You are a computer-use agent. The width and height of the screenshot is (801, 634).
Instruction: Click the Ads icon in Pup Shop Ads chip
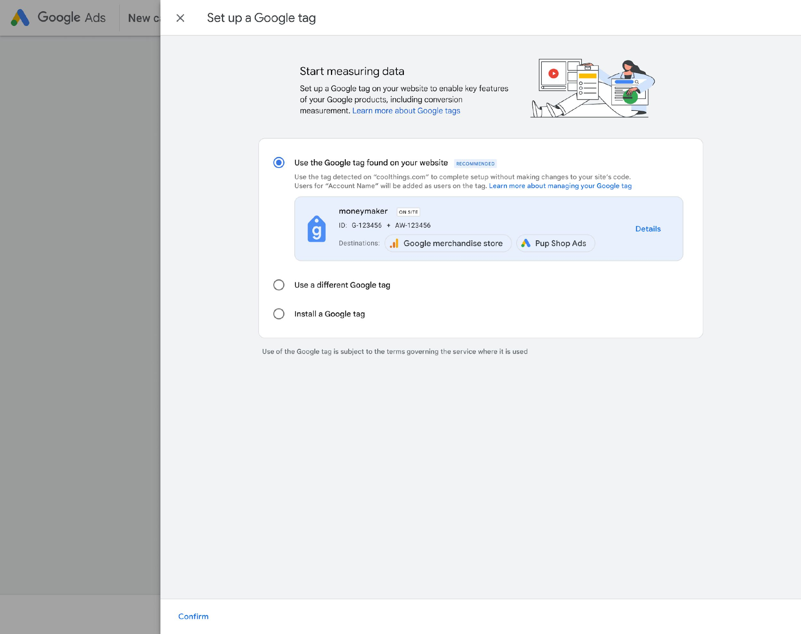point(526,243)
